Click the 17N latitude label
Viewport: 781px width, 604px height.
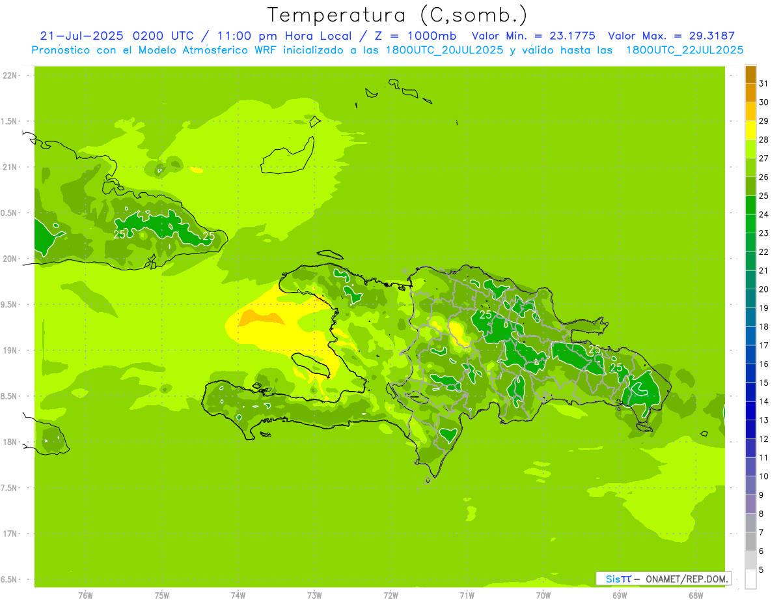click(x=9, y=534)
